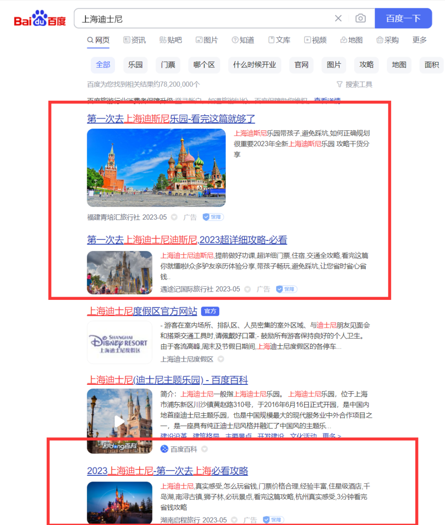Open the 图片 image search tab icon

point(200,40)
